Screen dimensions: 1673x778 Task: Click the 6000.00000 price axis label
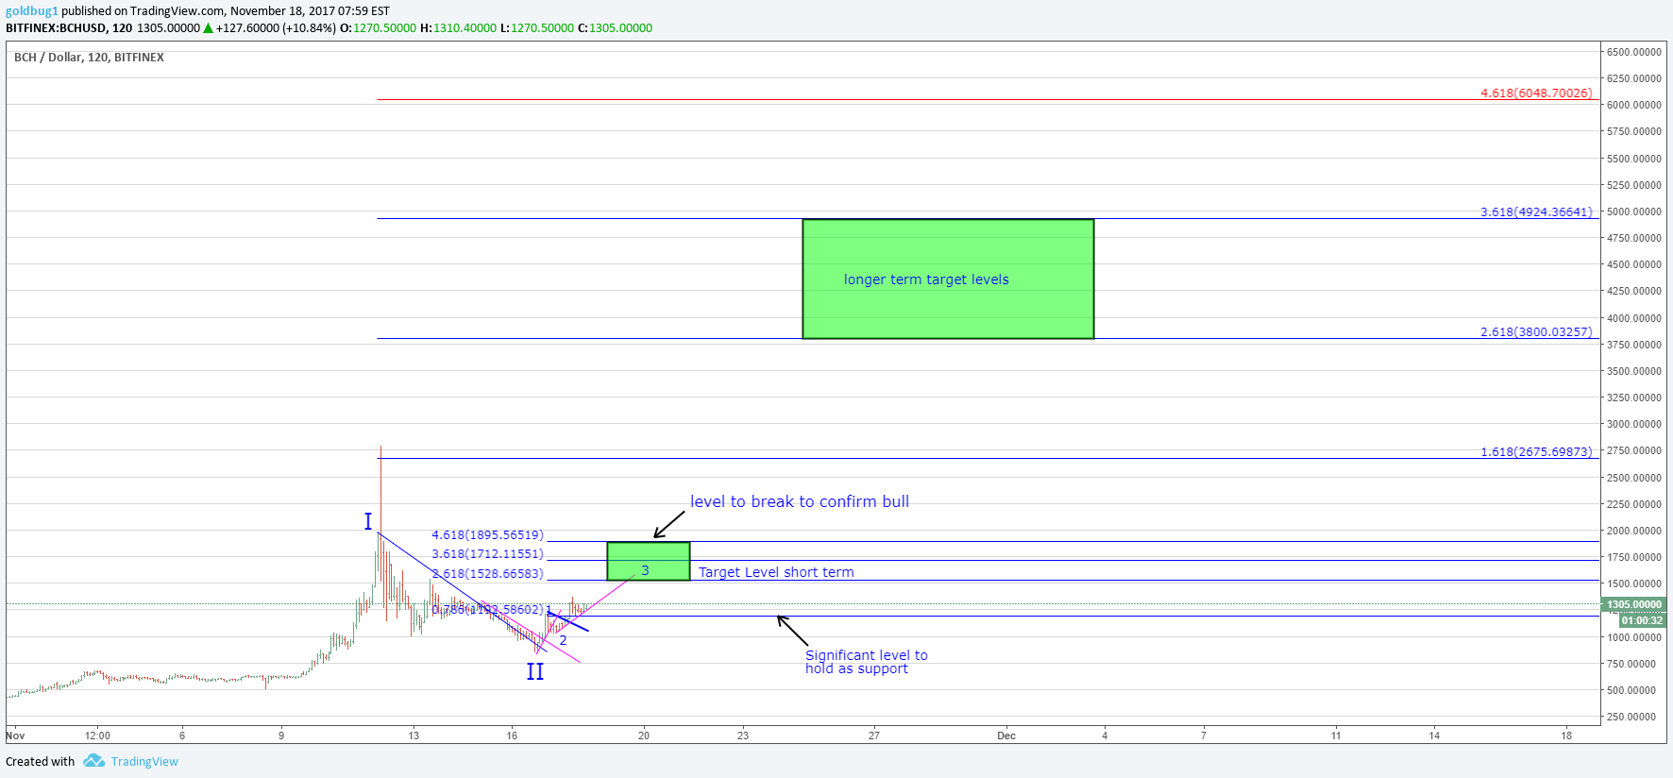[1633, 105]
